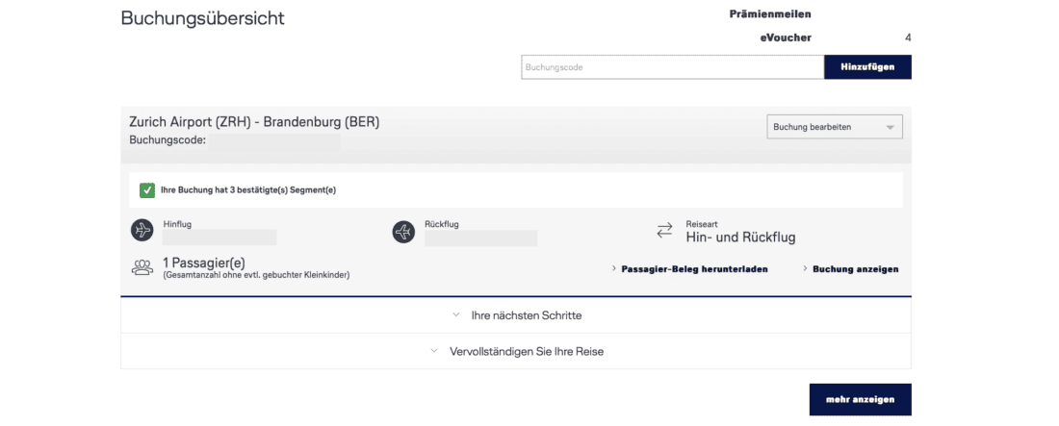Click the Hin- und Rückflug travel type text

[x=740, y=237]
